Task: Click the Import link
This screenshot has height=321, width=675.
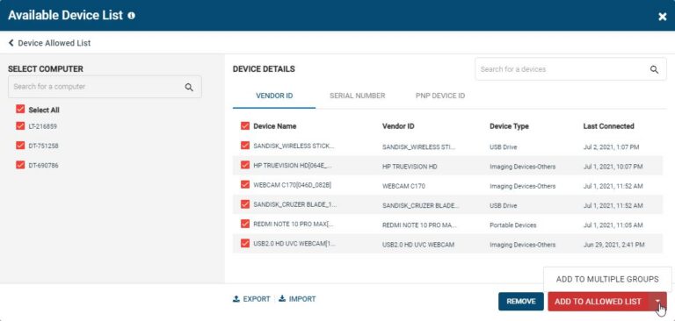Action: (297, 299)
